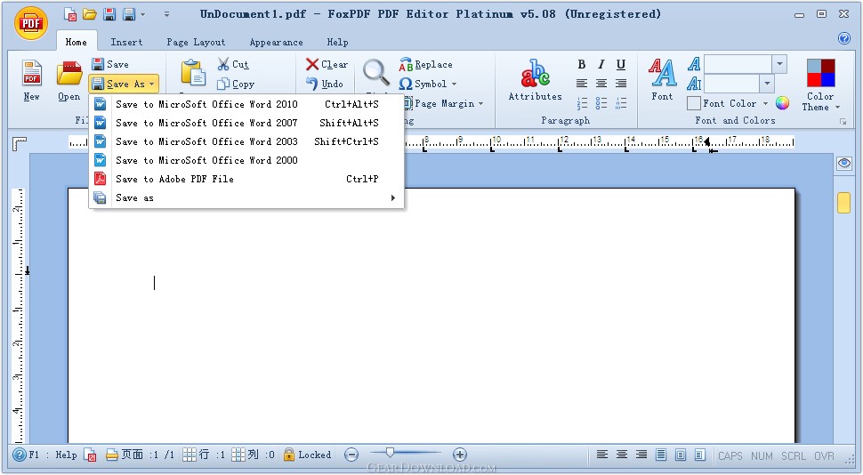Open the large Font AA tool
The image size is (863, 475).
[662, 80]
